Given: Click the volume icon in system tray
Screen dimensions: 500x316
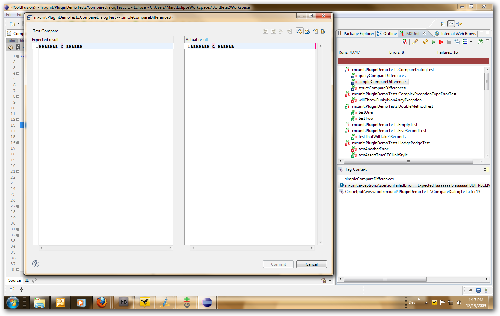Looking at the screenshot, I should 459,302.
